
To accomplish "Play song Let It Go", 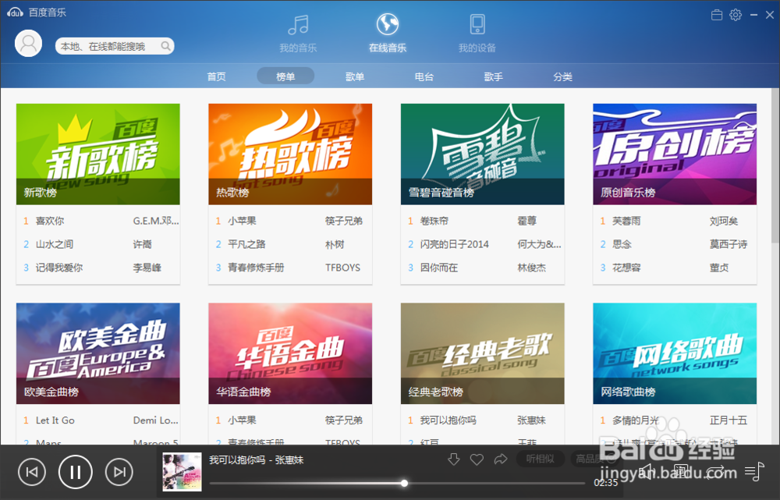I will (55, 420).
